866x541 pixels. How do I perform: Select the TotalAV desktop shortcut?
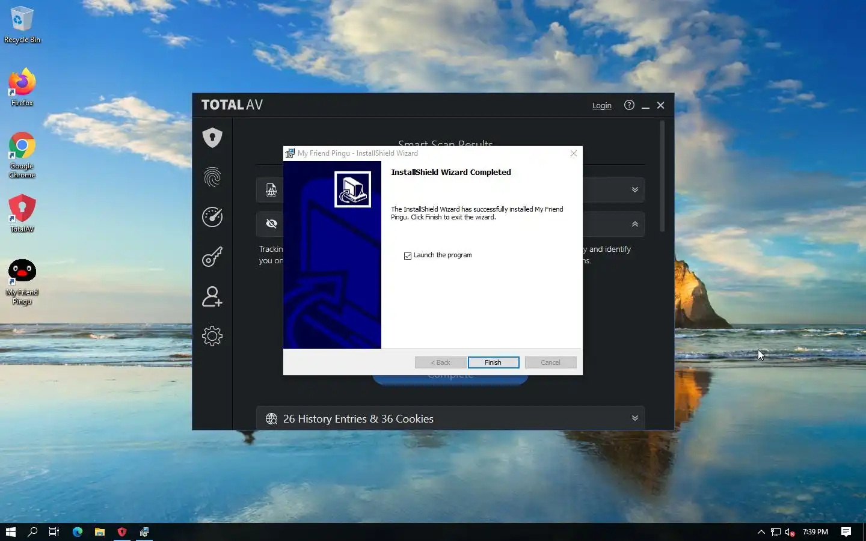point(22,213)
